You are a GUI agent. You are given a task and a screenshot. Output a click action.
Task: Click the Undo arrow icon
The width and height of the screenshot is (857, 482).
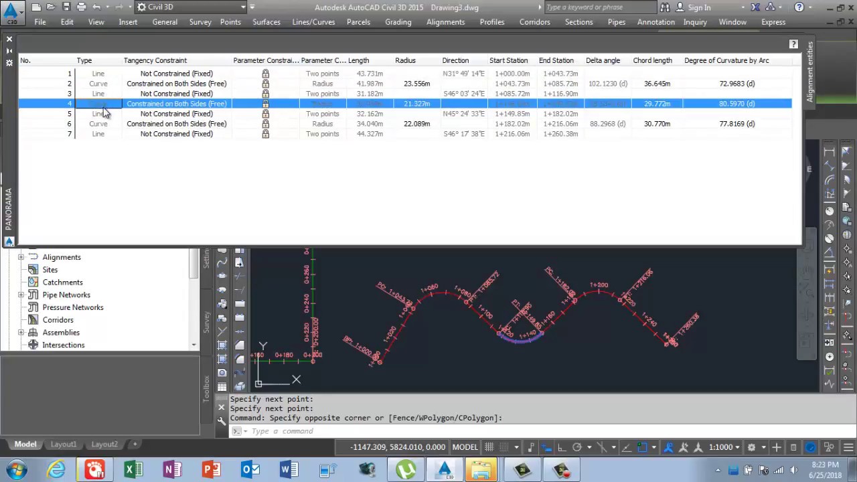(96, 7)
